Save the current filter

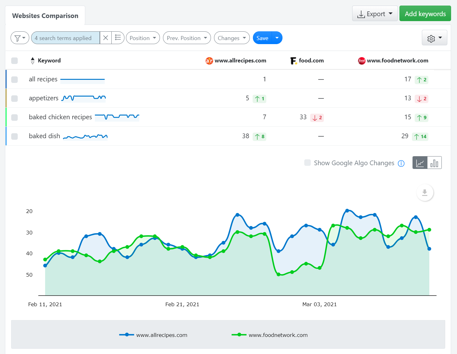pos(262,38)
